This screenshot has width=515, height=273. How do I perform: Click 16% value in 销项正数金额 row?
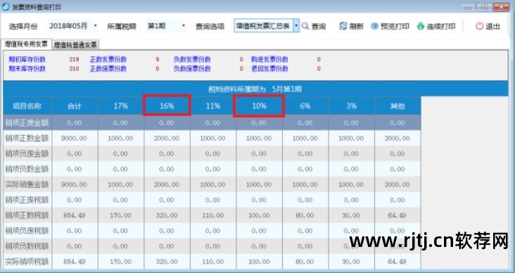167,139
